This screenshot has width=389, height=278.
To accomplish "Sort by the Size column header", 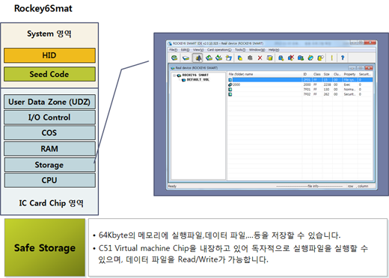I will [x=327, y=74].
